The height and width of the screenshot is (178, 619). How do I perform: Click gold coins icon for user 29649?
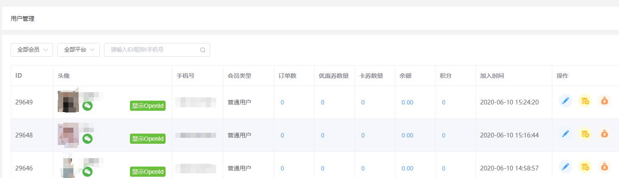pos(585,101)
